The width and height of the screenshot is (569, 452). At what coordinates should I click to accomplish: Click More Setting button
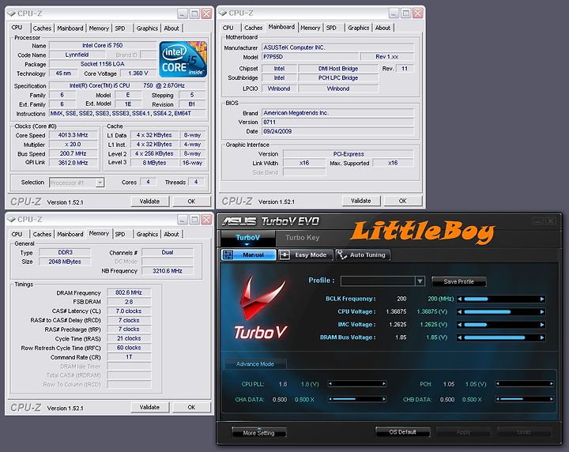[x=258, y=432]
